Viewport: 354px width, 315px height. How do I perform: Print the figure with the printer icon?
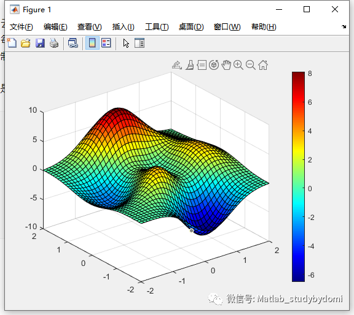tap(54, 43)
